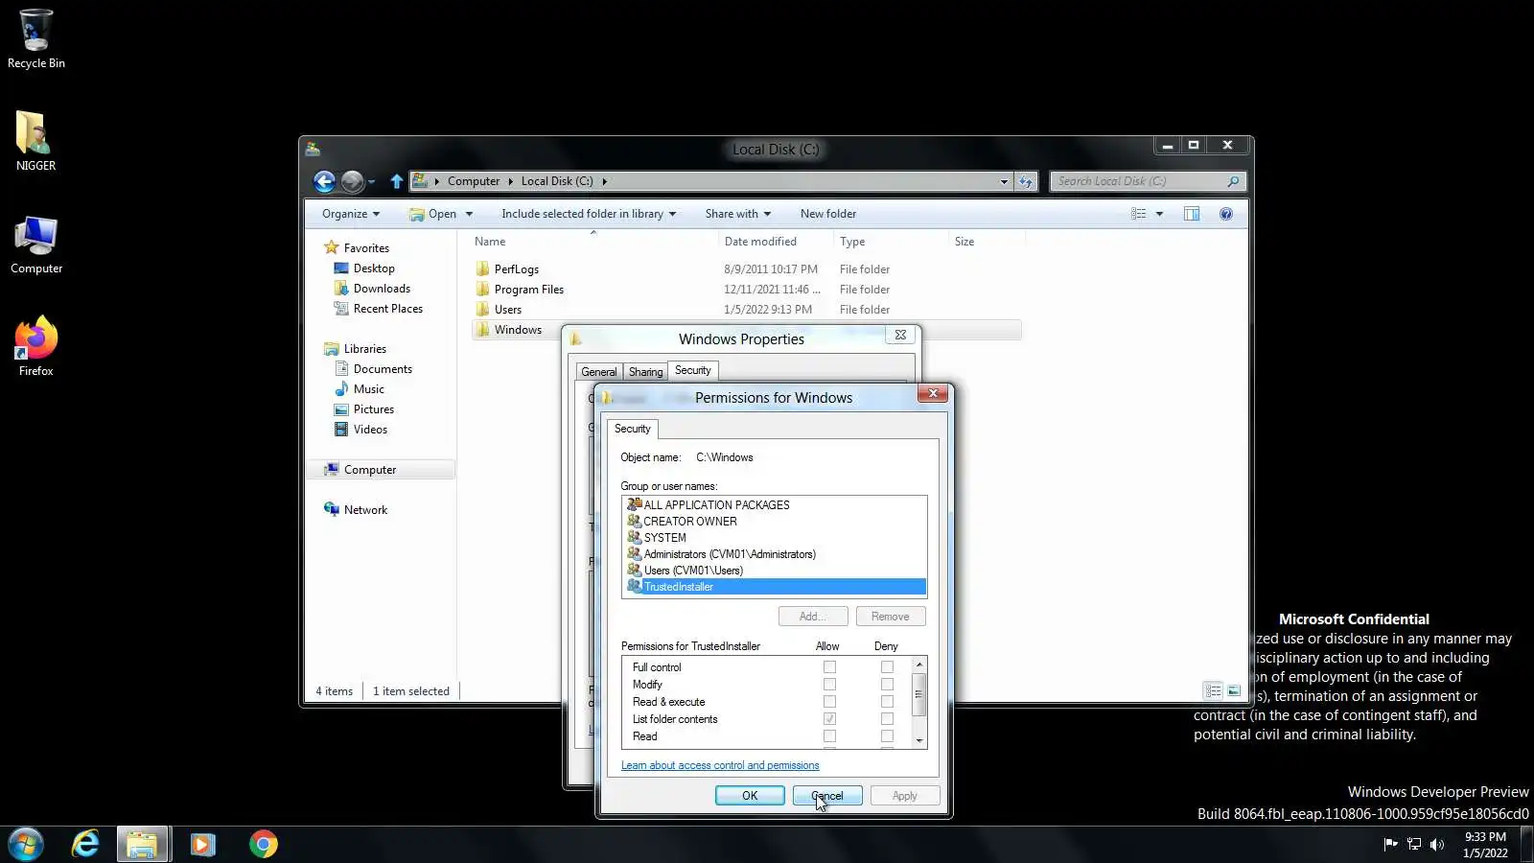Image resolution: width=1534 pixels, height=863 pixels.
Task: Open the Organize dropdown menu
Action: (351, 214)
